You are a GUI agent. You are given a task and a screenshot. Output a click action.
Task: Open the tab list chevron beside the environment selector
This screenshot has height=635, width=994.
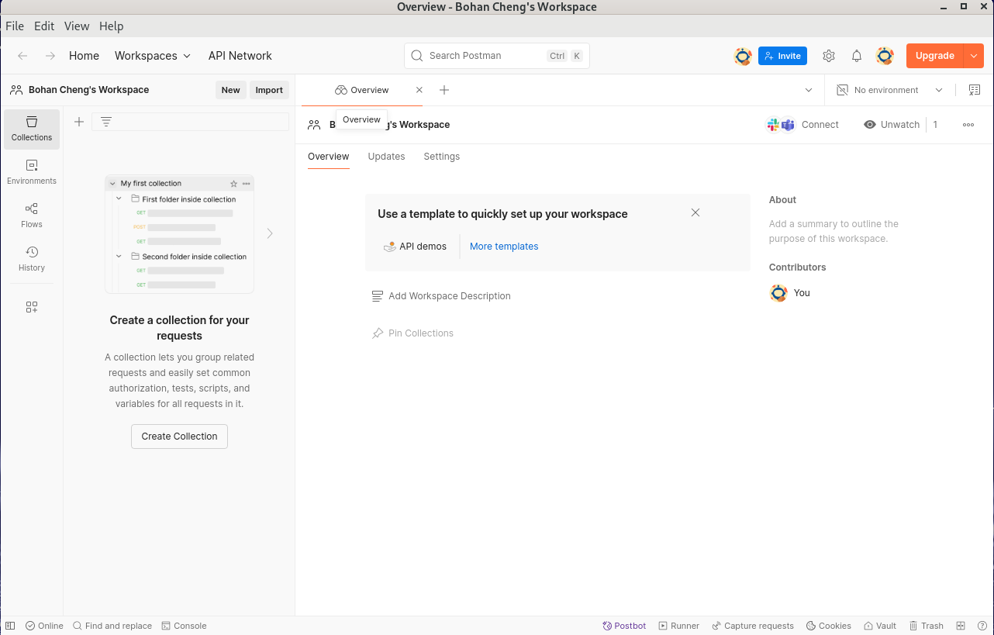click(x=809, y=90)
